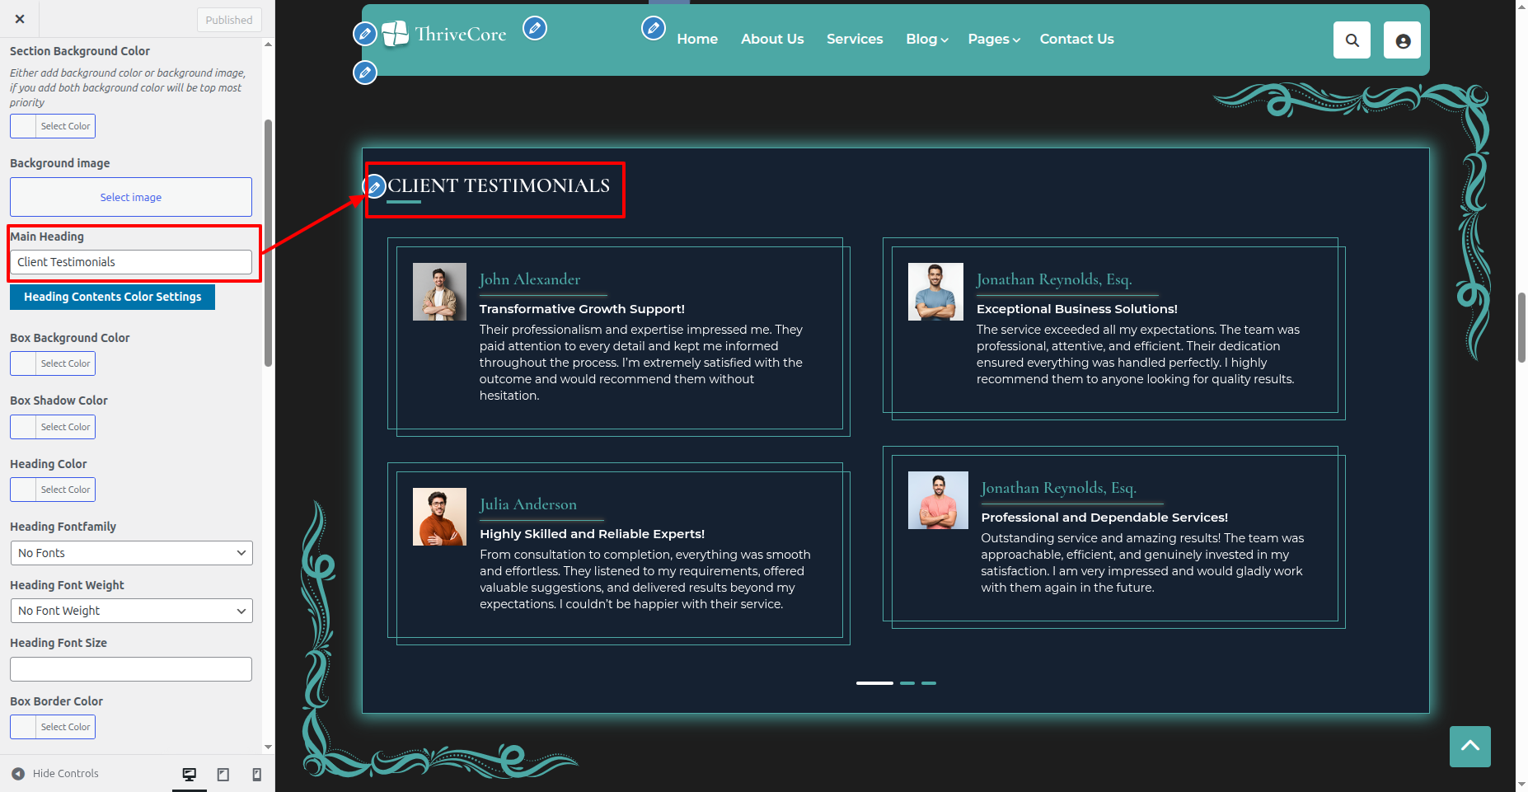Click Select image for Background image
This screenshot has width=1528, height=792.
(131, 197)
